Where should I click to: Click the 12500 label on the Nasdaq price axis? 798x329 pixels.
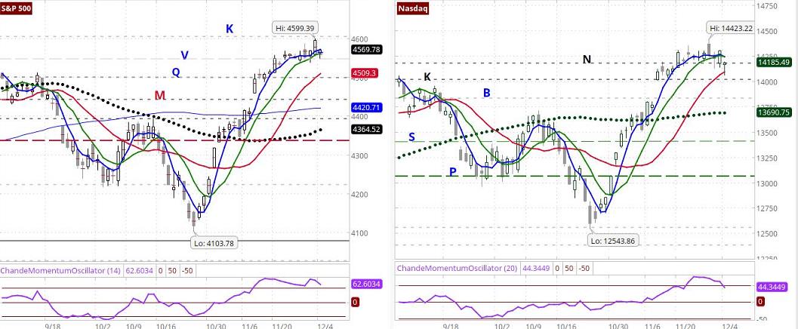(768, 234)
